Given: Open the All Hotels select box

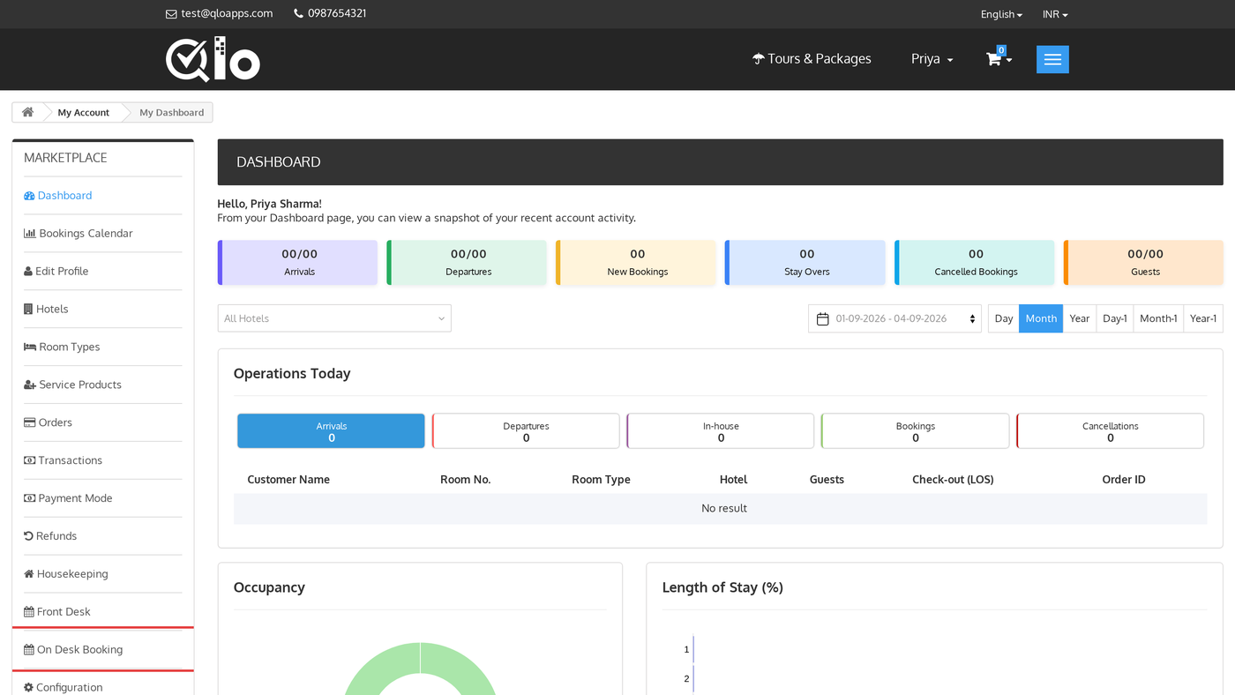Looking at the screenshot, I should coord(334,318).
